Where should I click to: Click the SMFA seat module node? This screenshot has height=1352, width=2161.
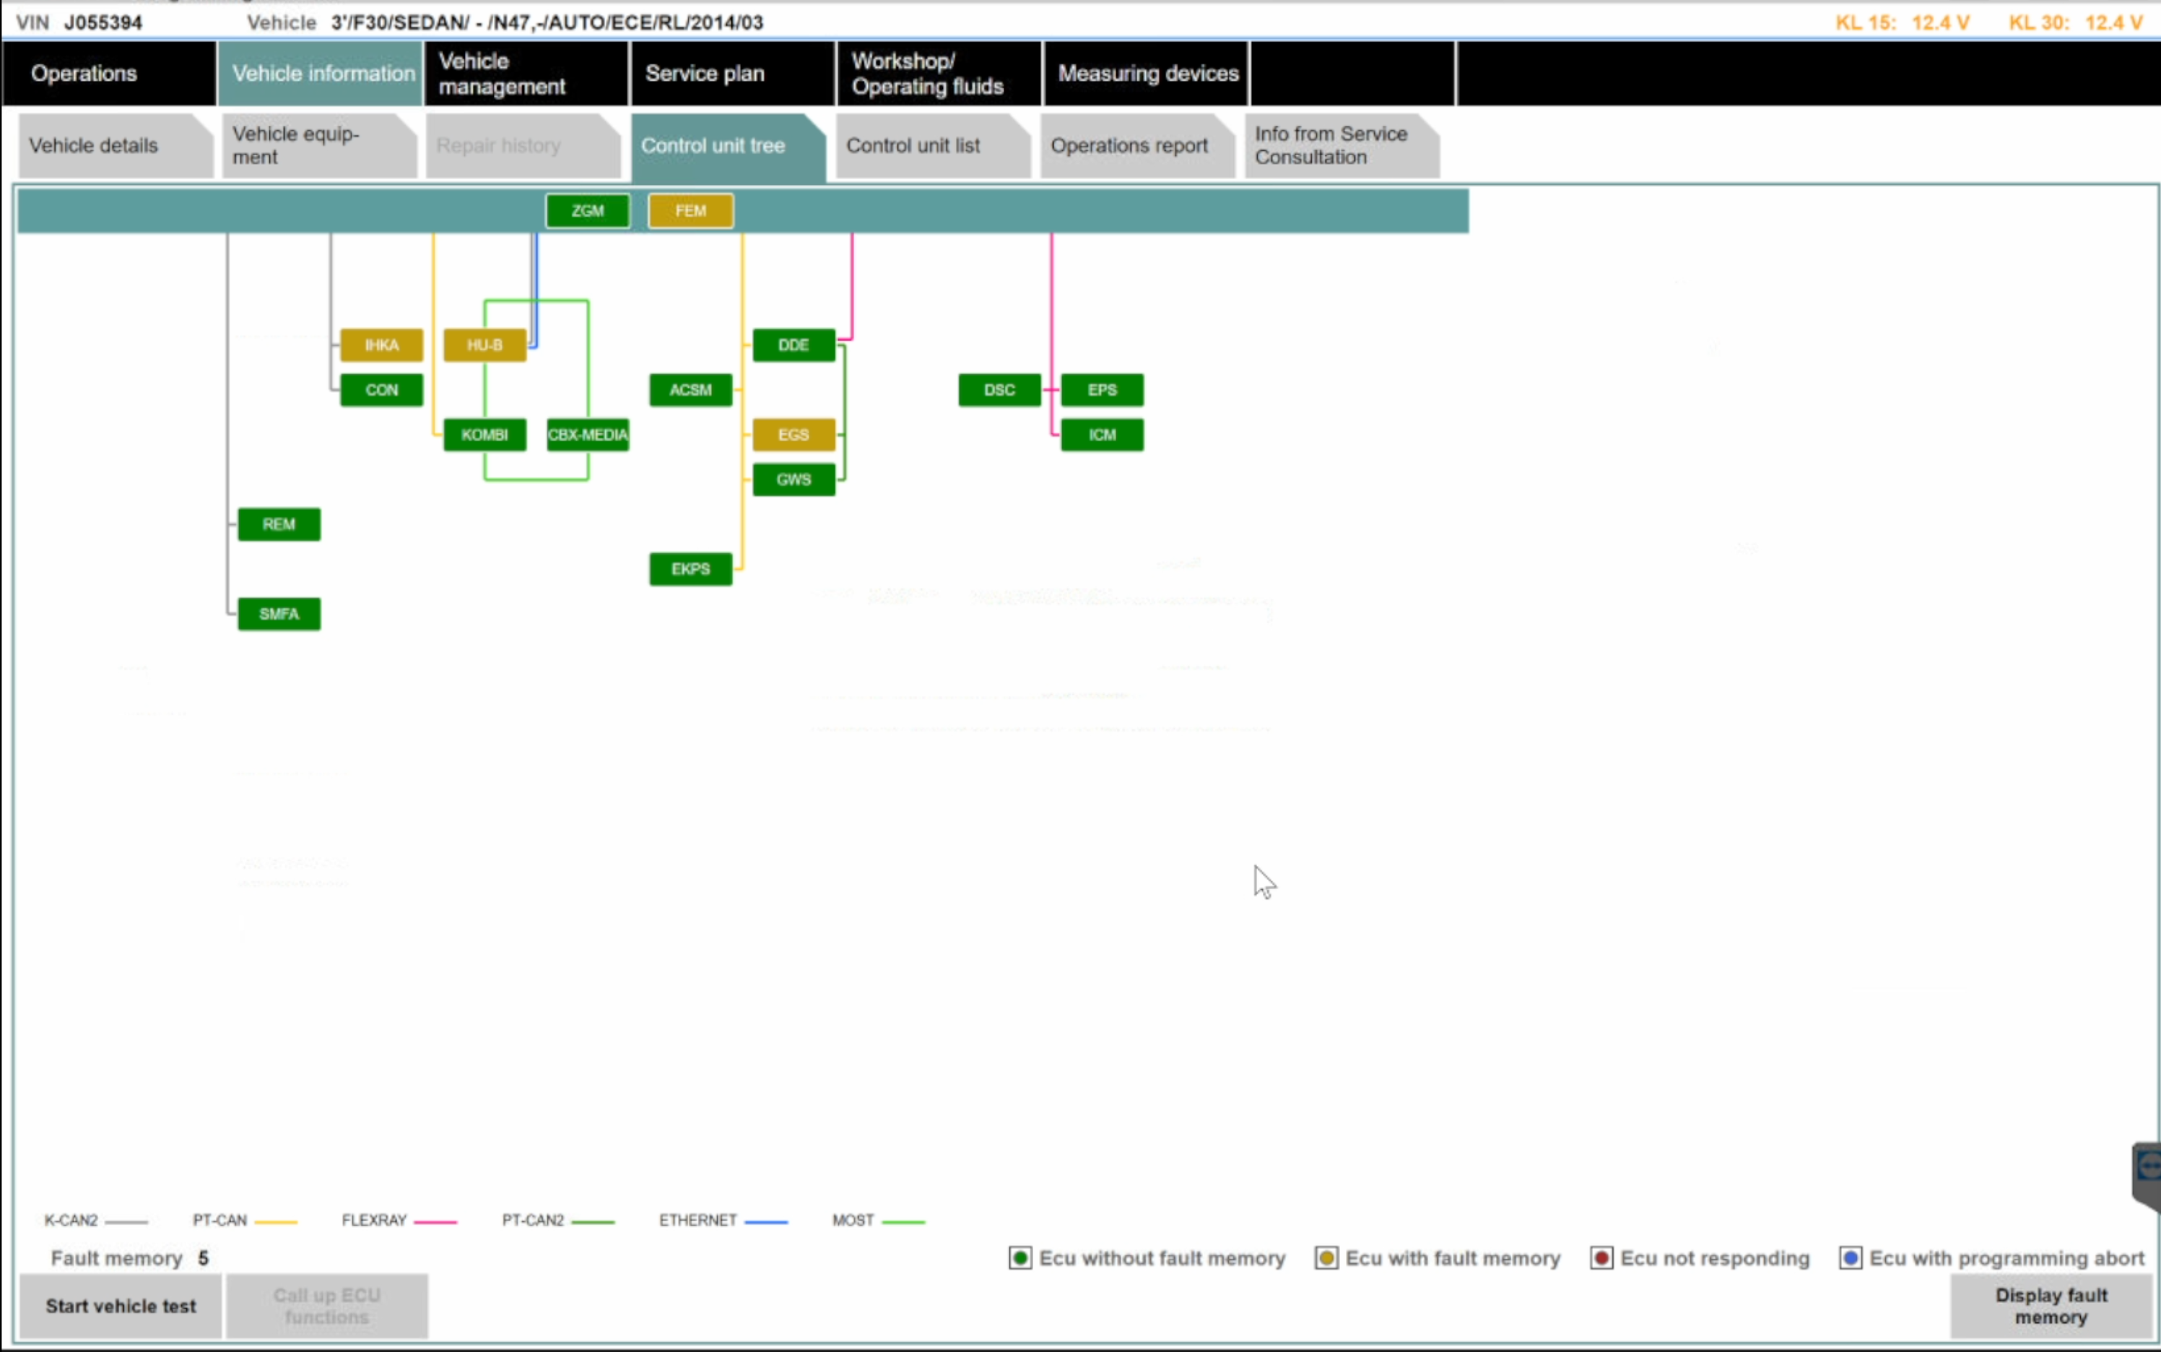click(279, 615)
